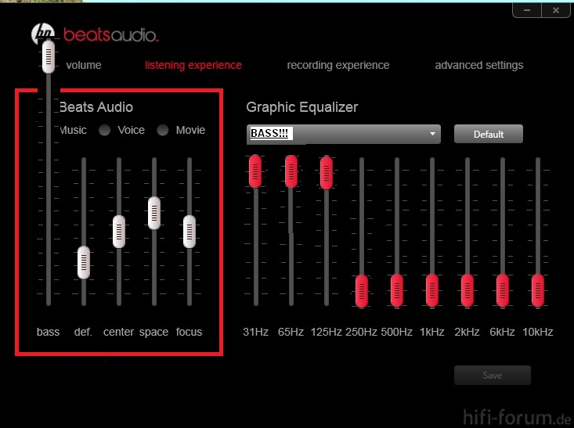Grab the 31Hz equalizer slider handle
This screenshot has width=574, height=428.
pos(255,171)
